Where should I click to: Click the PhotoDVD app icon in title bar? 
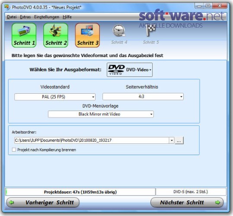(7, 7)
